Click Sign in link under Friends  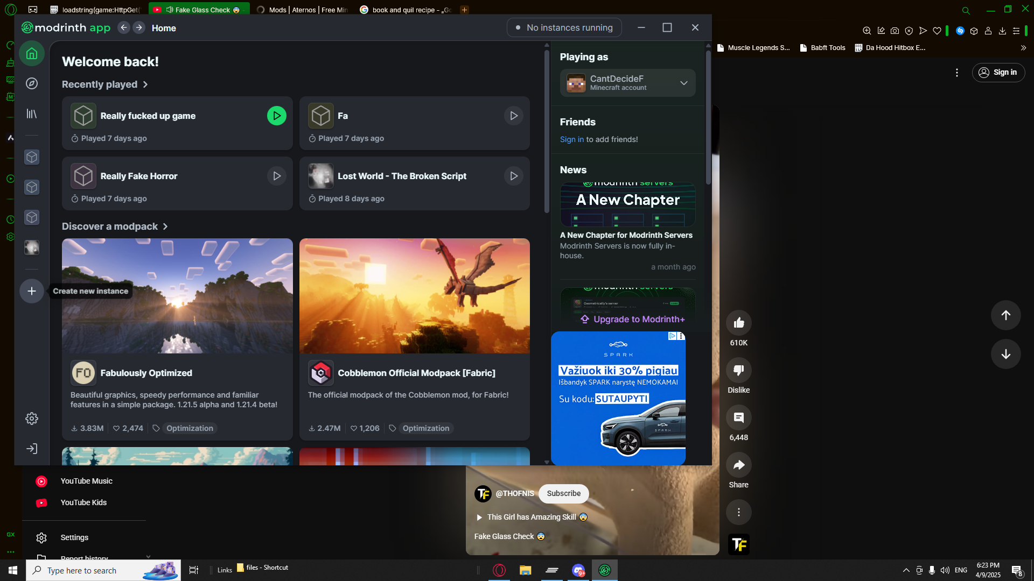(x=572, y=139)
